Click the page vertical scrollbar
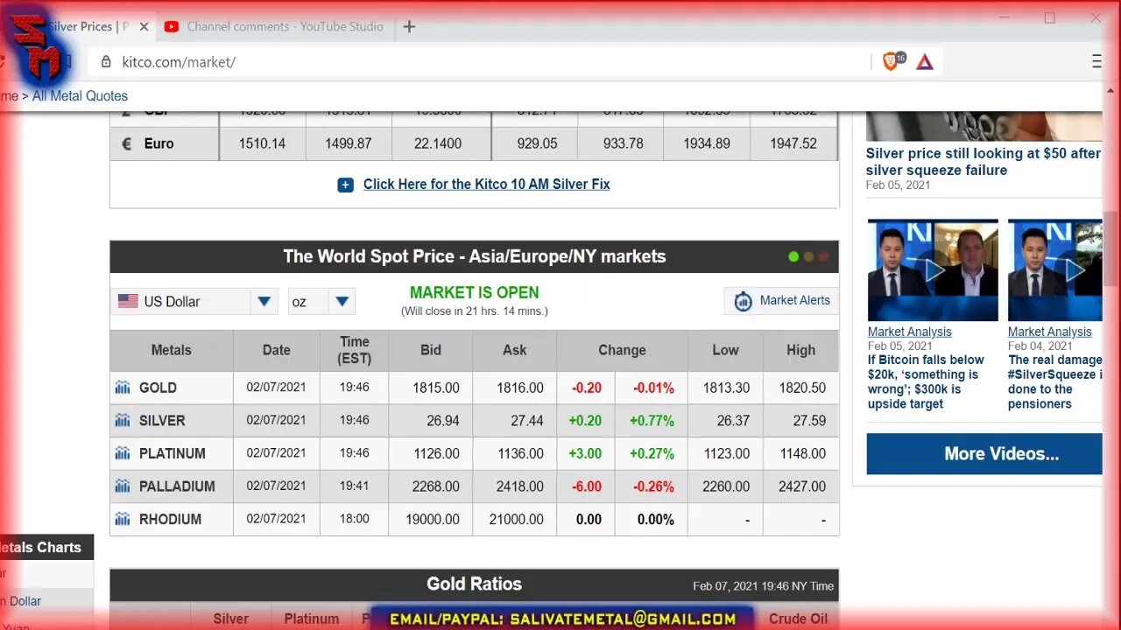This screenshot has width=1121, height=630. [1110, 249]
